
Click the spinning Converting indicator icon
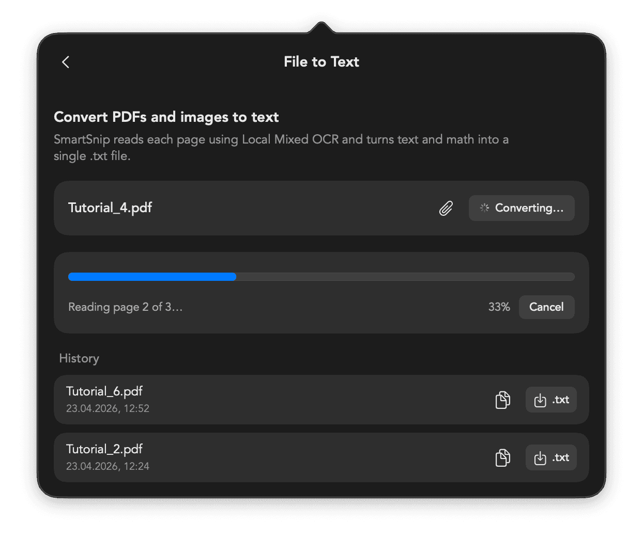pyautogui.click(x=484, y=208)
